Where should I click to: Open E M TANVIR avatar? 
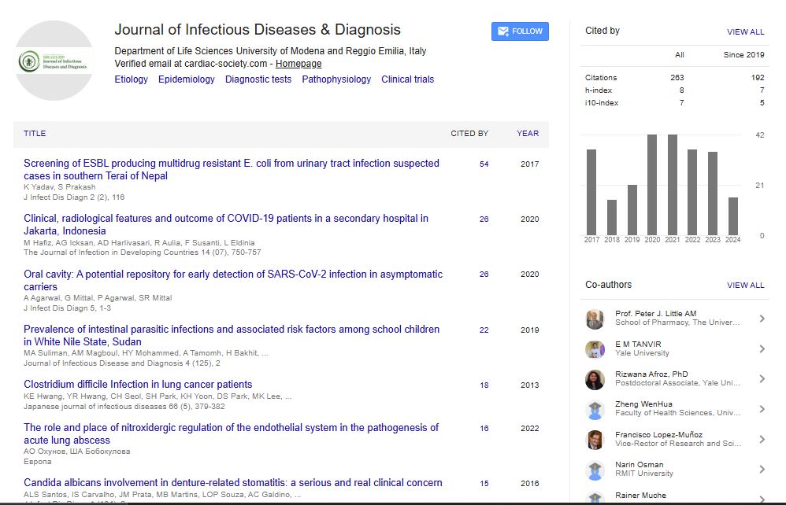point(595,348)
